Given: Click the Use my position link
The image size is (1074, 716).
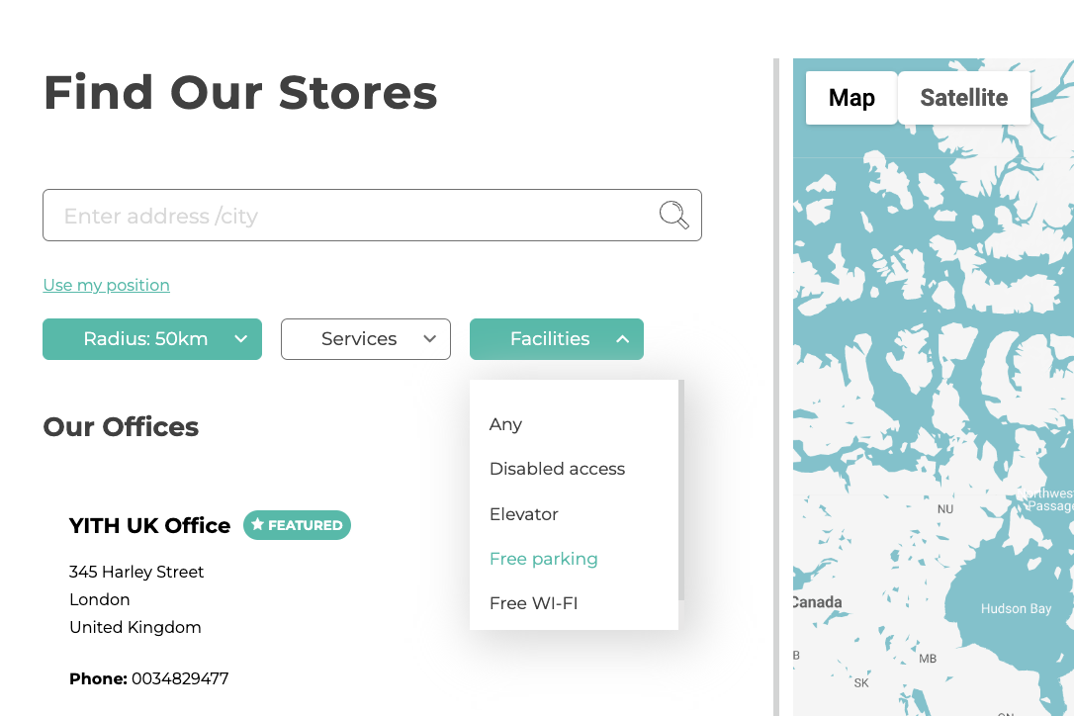Looking at the screenshot, I should click(x=106, y=285).
